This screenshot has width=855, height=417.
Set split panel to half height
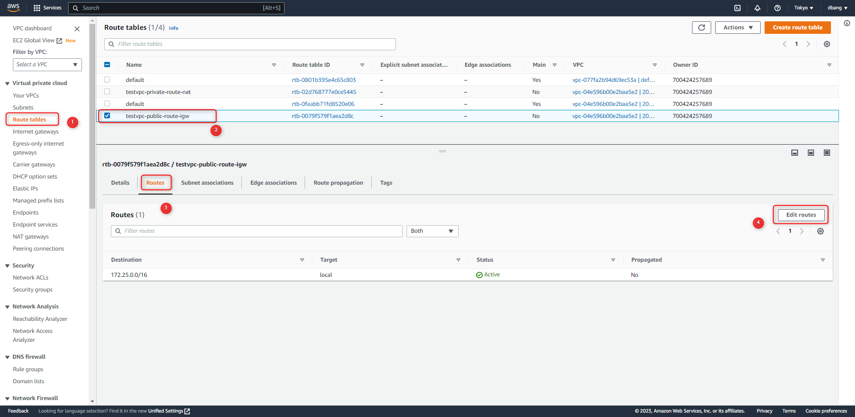click(811, 153)
